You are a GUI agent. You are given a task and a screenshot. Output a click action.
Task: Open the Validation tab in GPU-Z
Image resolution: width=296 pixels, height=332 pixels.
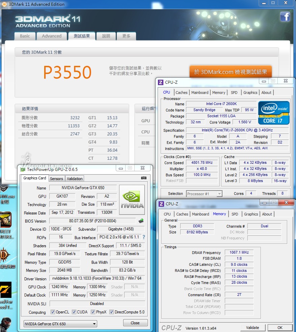[x=75, y=179]
